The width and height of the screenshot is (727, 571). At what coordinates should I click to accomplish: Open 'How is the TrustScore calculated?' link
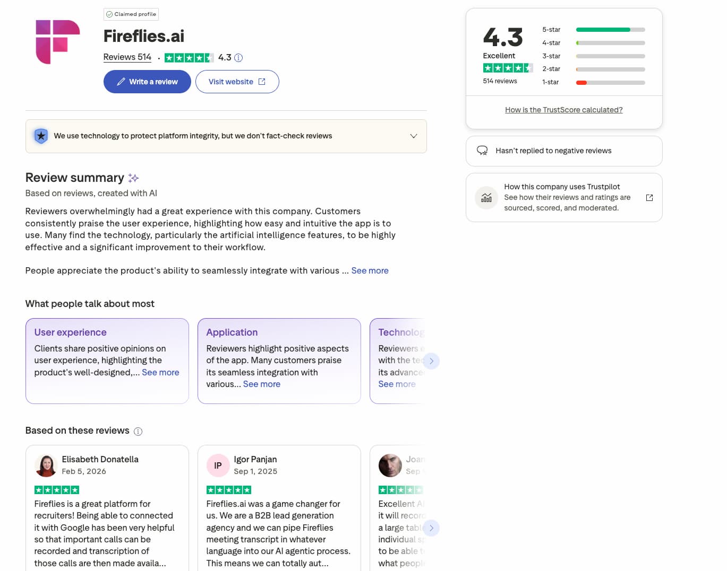(564, 110)
